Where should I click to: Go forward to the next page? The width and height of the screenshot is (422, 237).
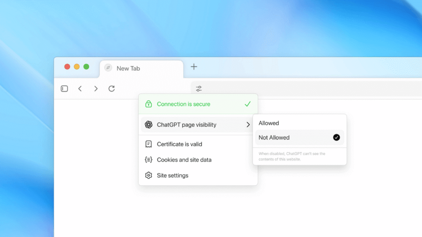click(96, 88)
